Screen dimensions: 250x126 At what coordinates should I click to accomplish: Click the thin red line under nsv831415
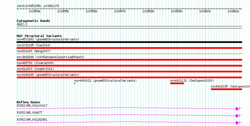click(129, 54)
